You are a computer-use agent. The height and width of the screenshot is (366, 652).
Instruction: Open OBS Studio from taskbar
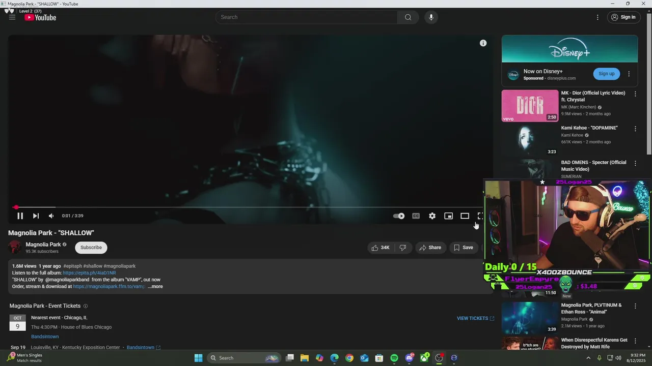tap(439, 358)
